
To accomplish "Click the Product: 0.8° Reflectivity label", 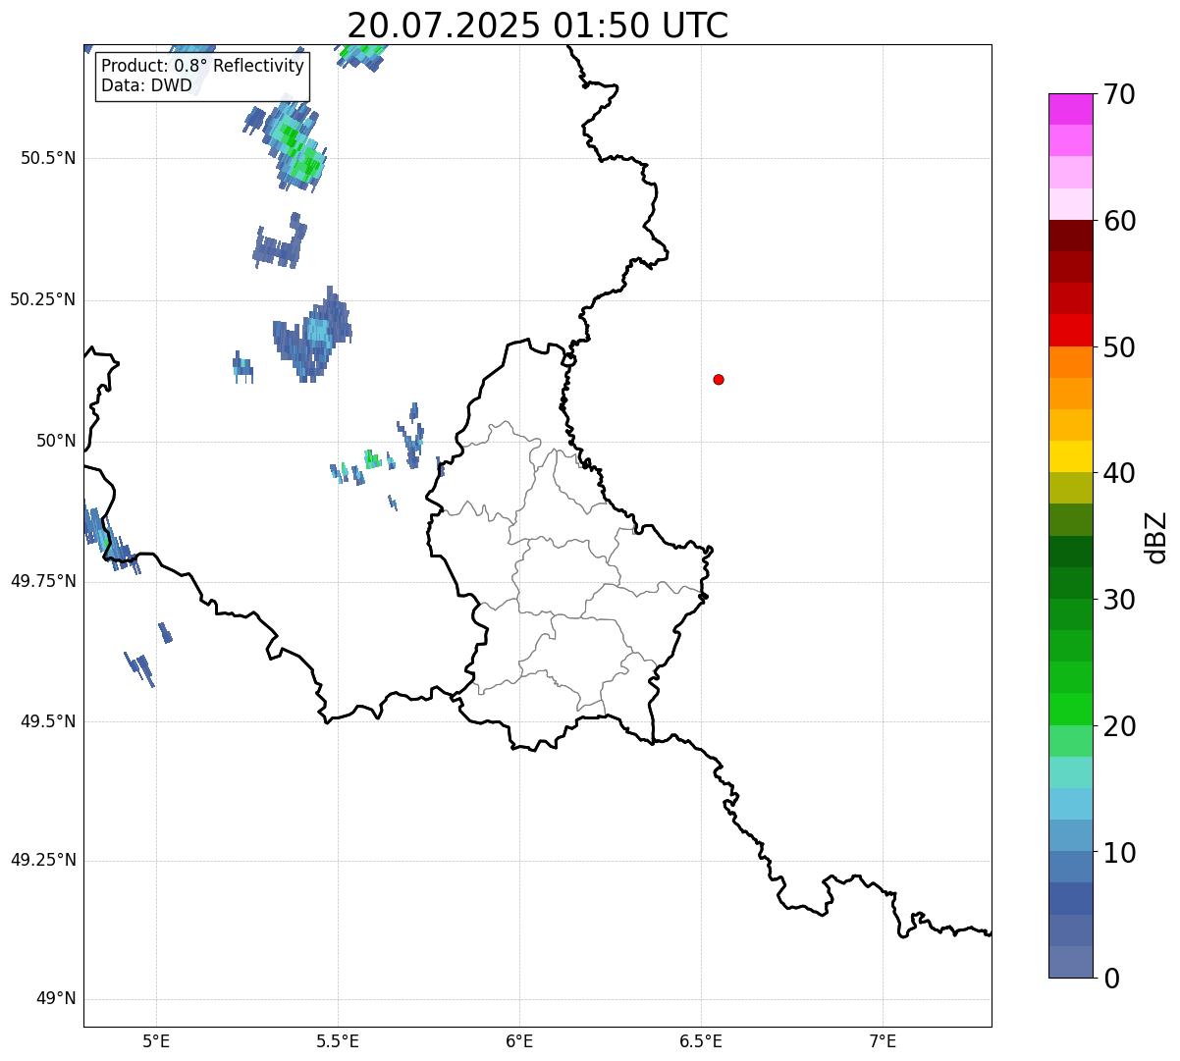I will point(202,66).
